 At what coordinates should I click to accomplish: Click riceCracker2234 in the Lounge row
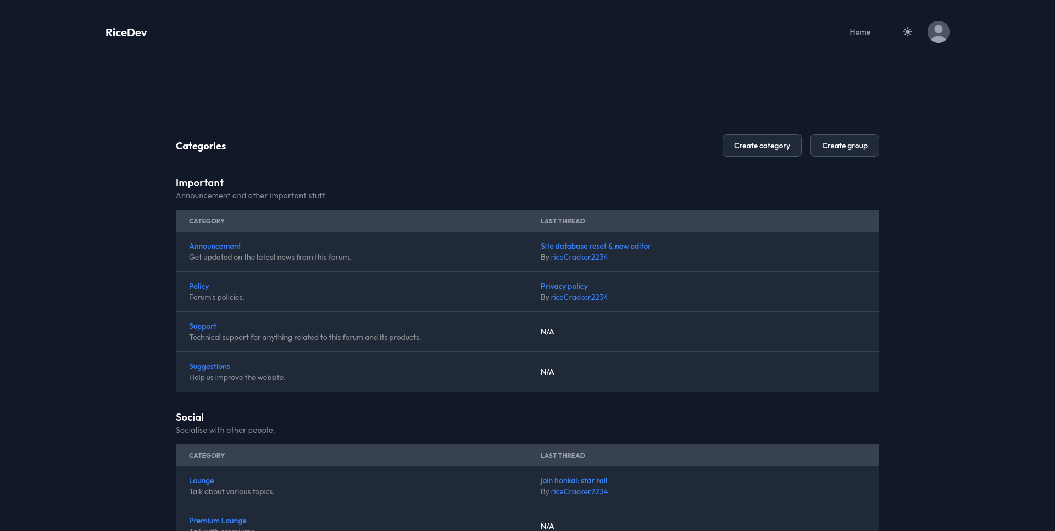[580, 491]
